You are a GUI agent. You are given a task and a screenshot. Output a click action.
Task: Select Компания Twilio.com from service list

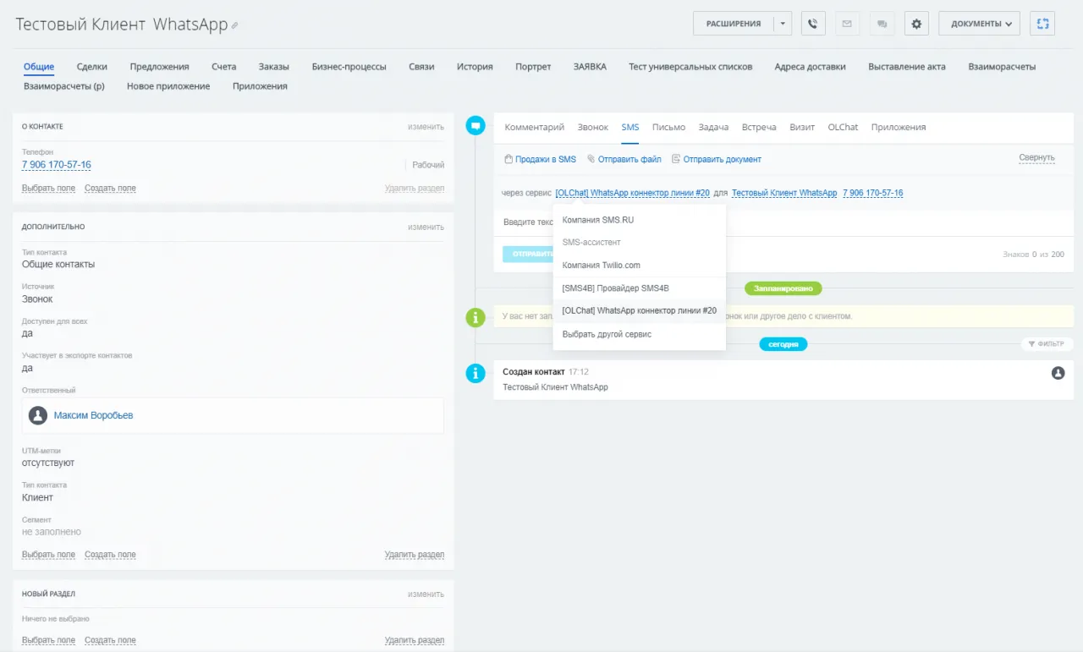[601, 266]
